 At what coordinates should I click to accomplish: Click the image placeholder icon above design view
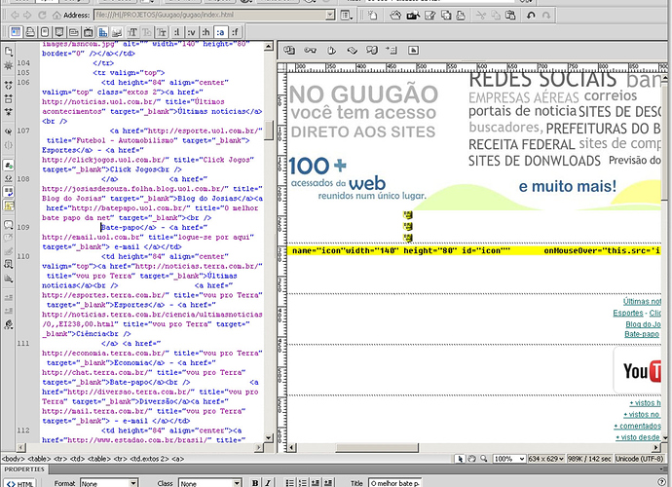point(413,51)
